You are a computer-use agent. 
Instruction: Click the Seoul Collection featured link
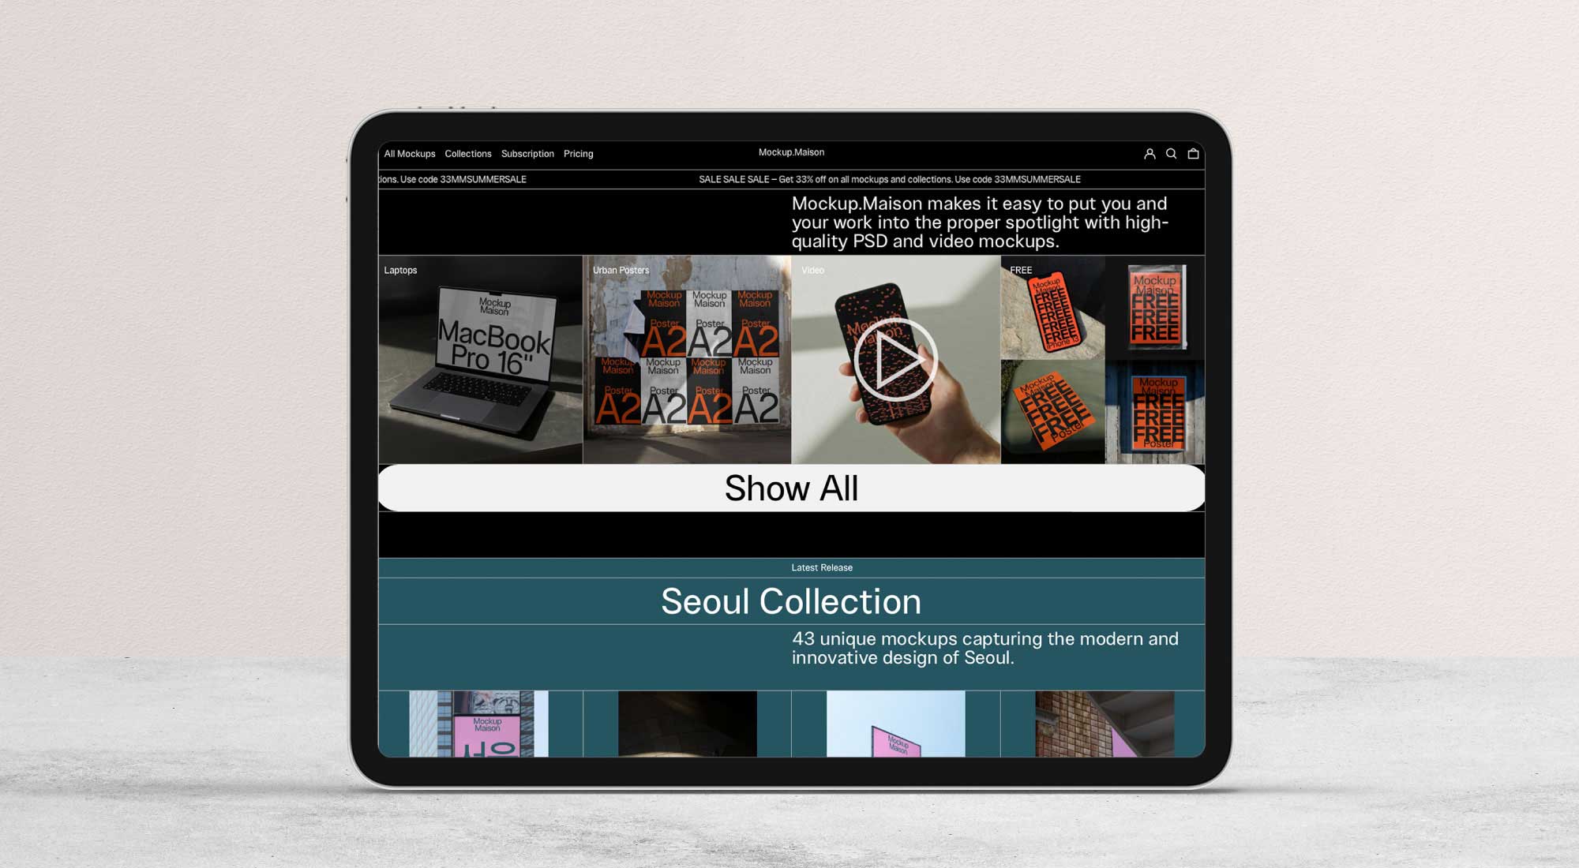(x=791, y=600)
